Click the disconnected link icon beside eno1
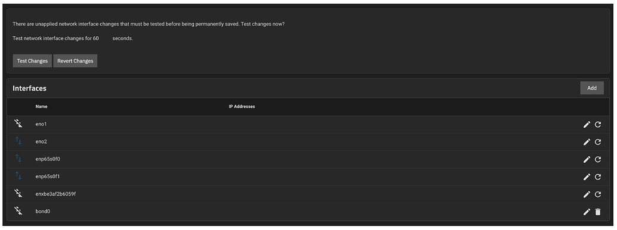Screen dimensions: 617x230 [x=18, y=124]
